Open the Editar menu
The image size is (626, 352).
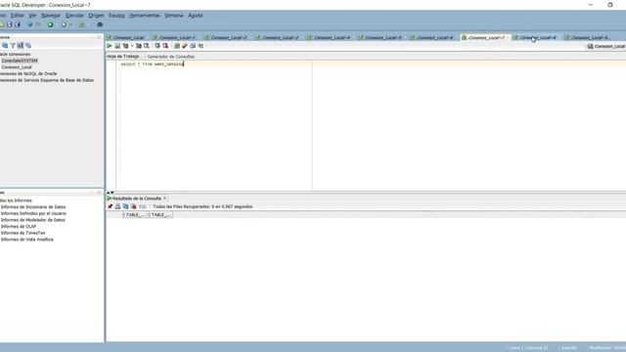click(18, 16)
